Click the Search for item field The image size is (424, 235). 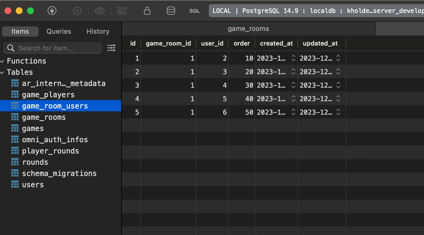pos(56,48)
